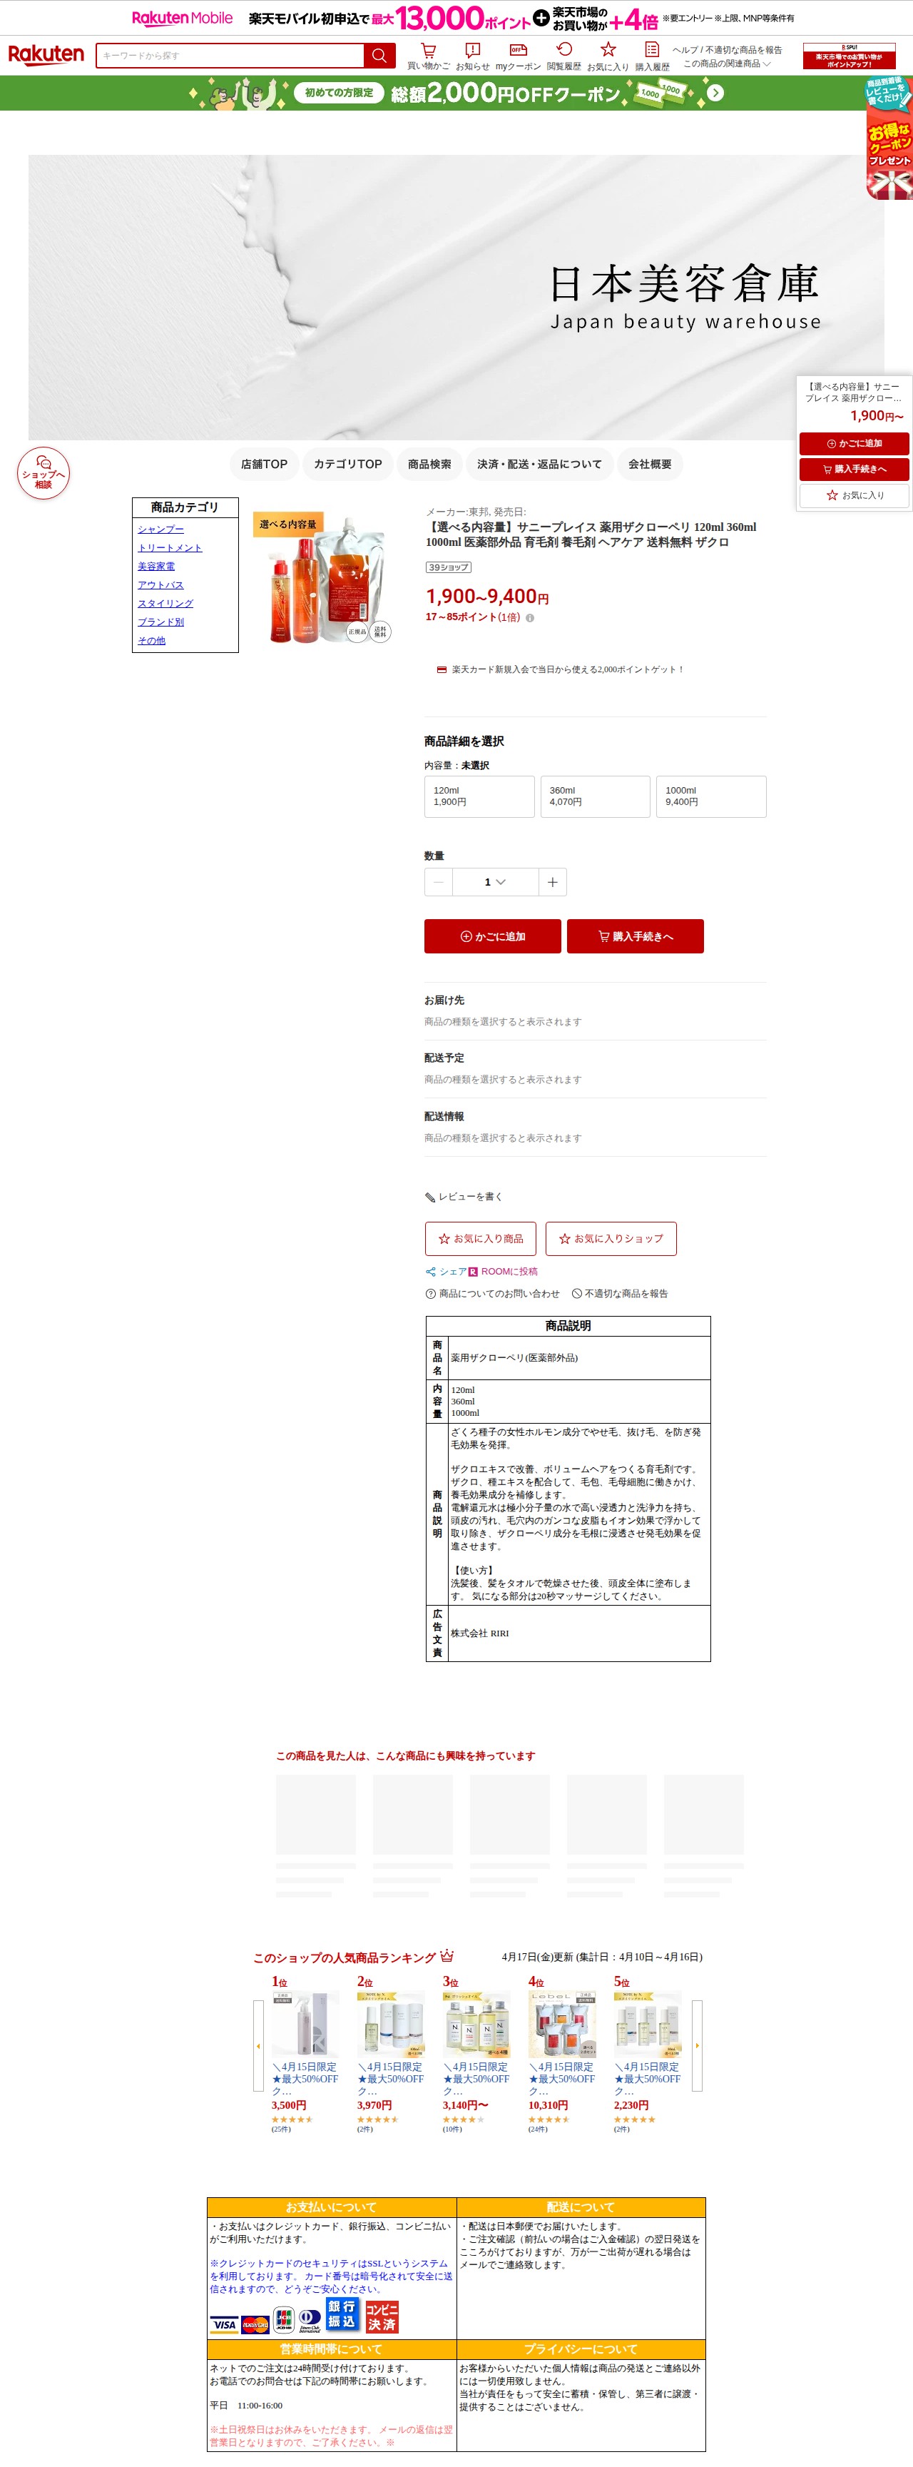Open the 購入履歴 purchase history icon
The width and height of the screenshot is (913, 2467).
point(652,56)
